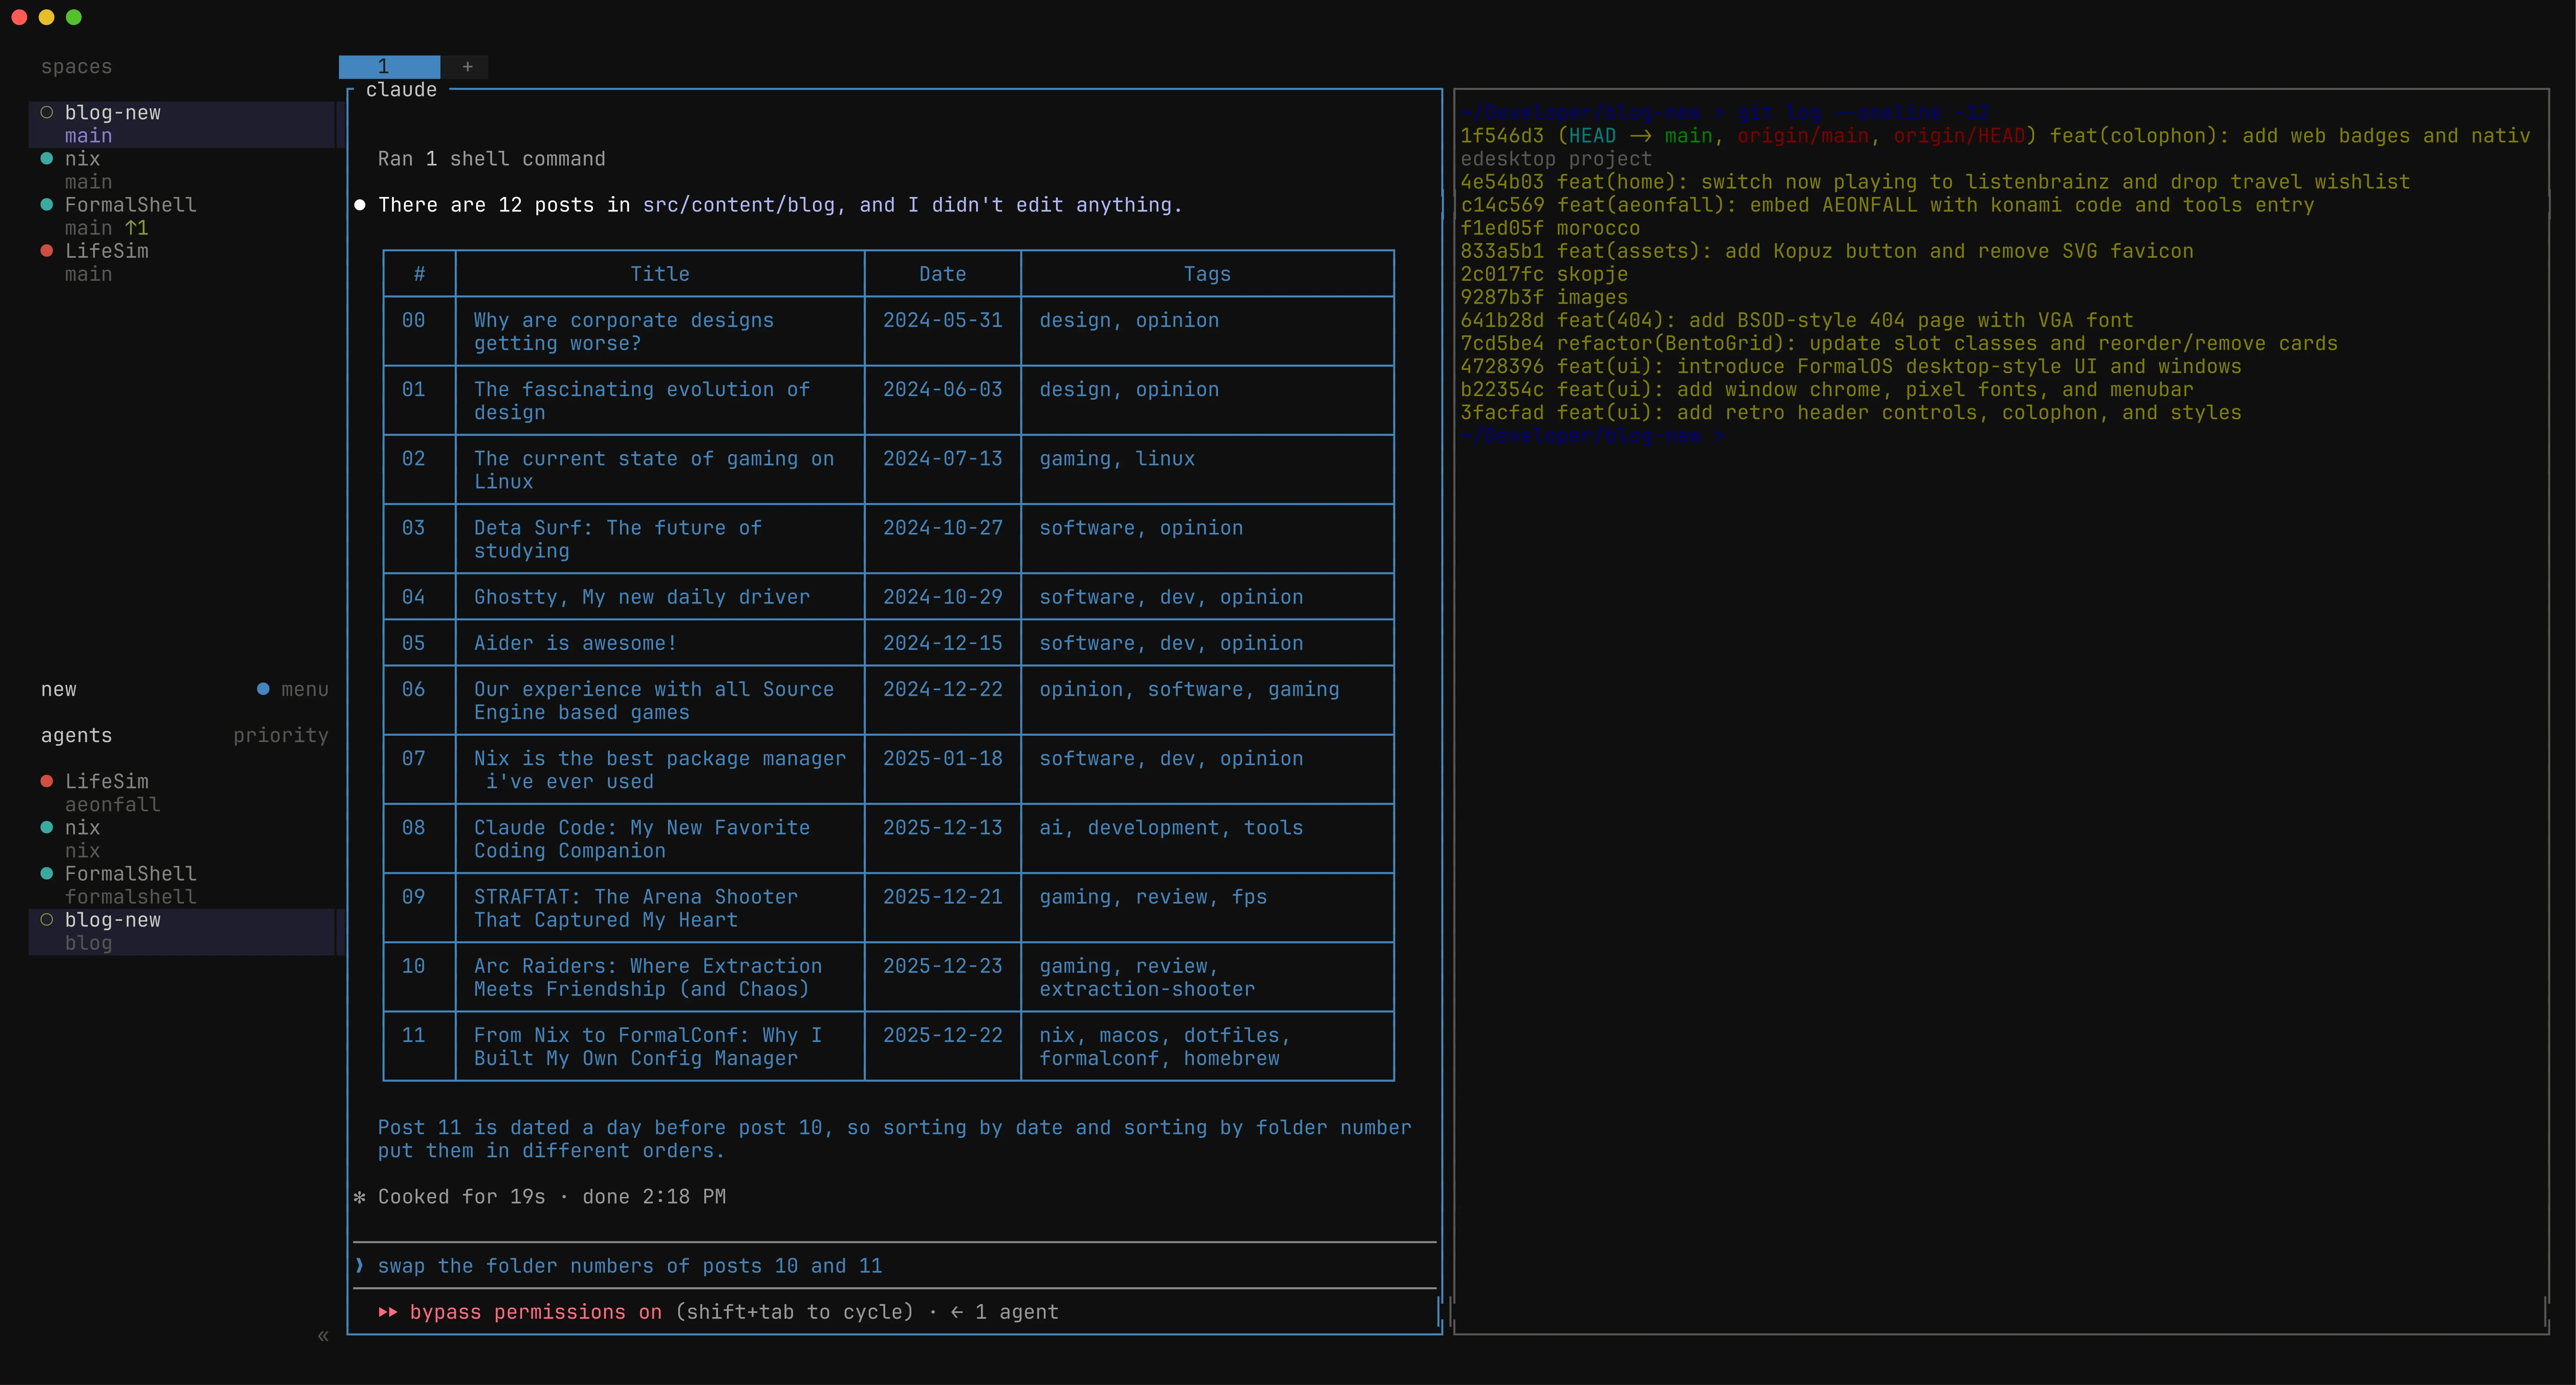Toggle bypass permissions mode indicator
The width and height of the screenshot is (2576, 1385).
click(520, 1312)
